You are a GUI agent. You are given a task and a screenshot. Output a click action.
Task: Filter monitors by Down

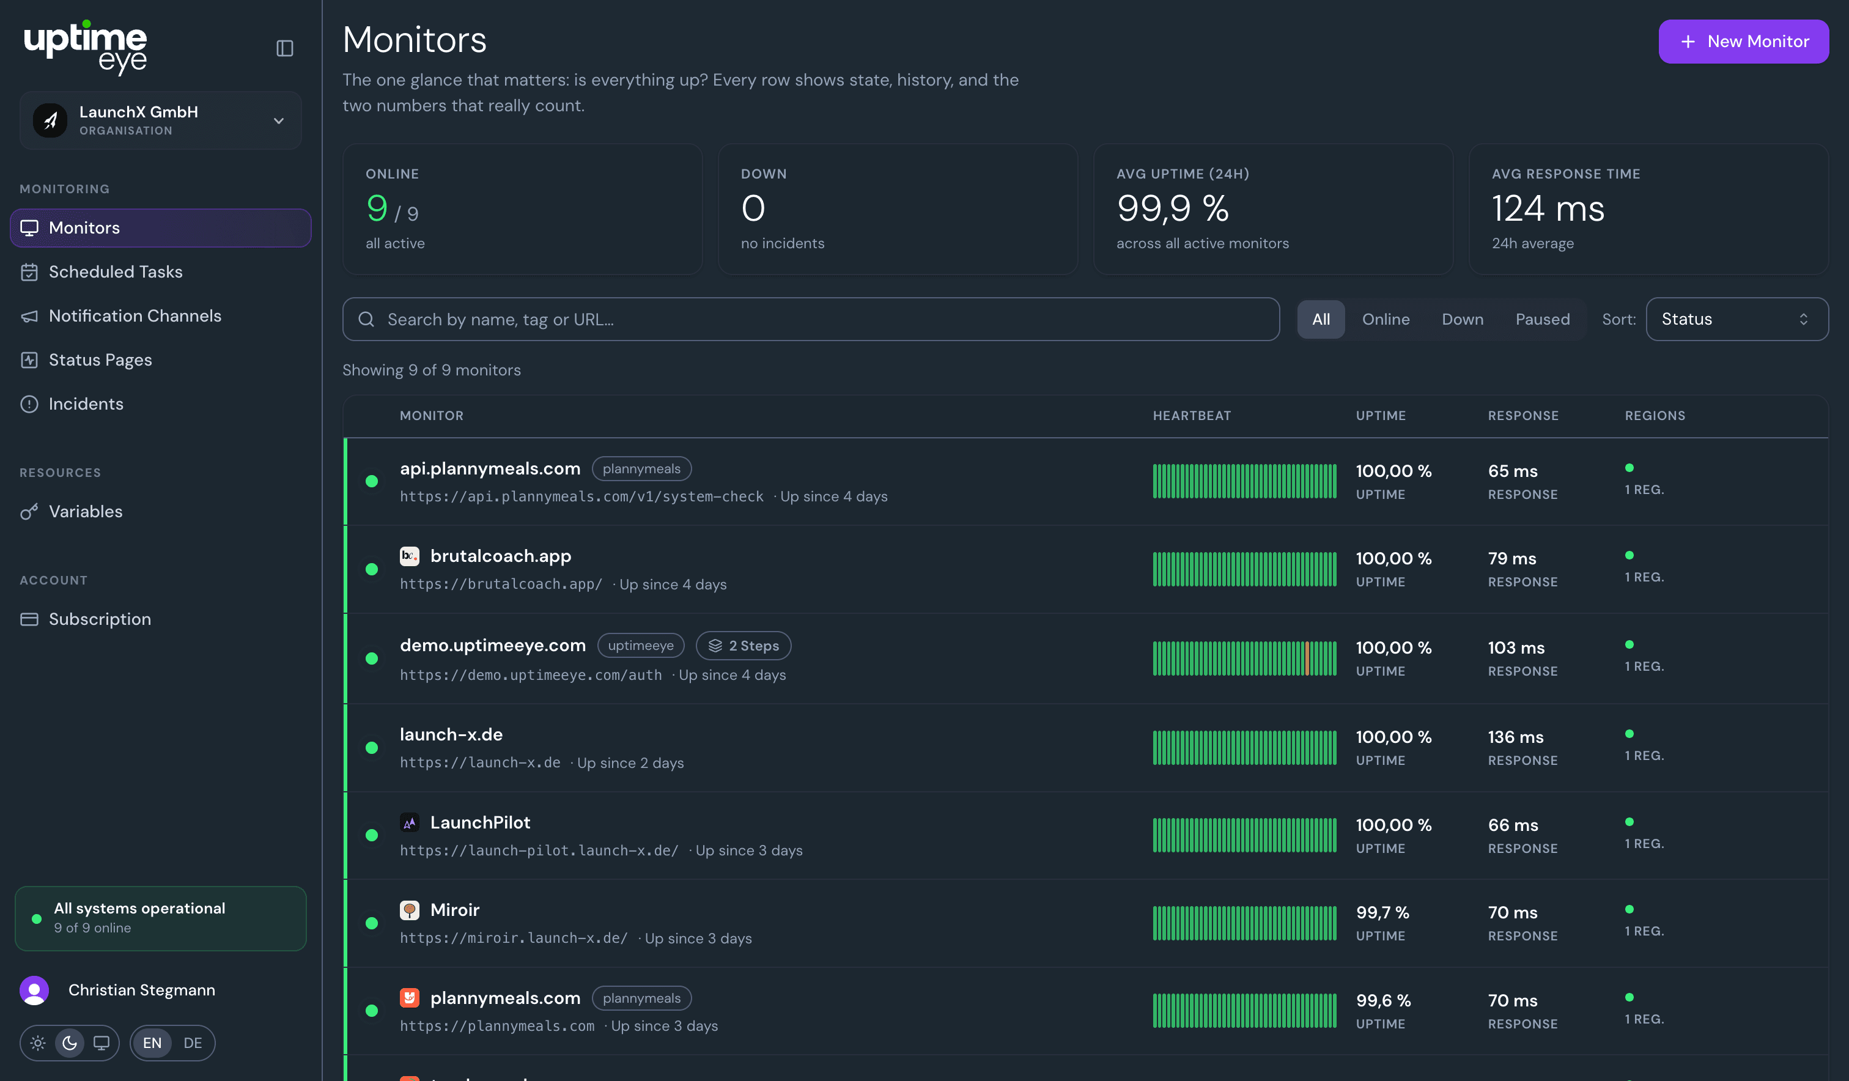[x=1463, y=319]
